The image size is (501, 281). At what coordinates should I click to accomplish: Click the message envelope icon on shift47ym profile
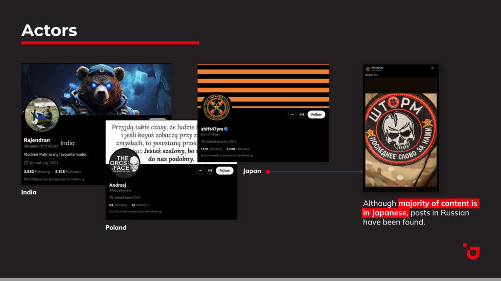pos(302,115)
